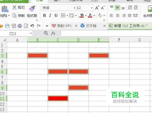This screenshot has height=113, width=152.
Task: Click the increase indent icon
Action: [136, 8]
